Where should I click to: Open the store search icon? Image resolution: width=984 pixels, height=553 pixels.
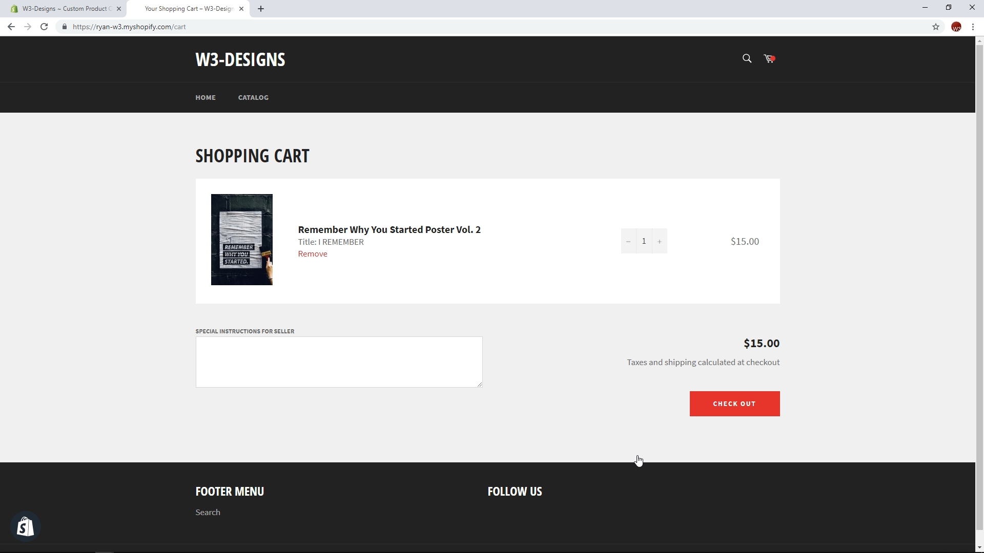tap(747, 59)
